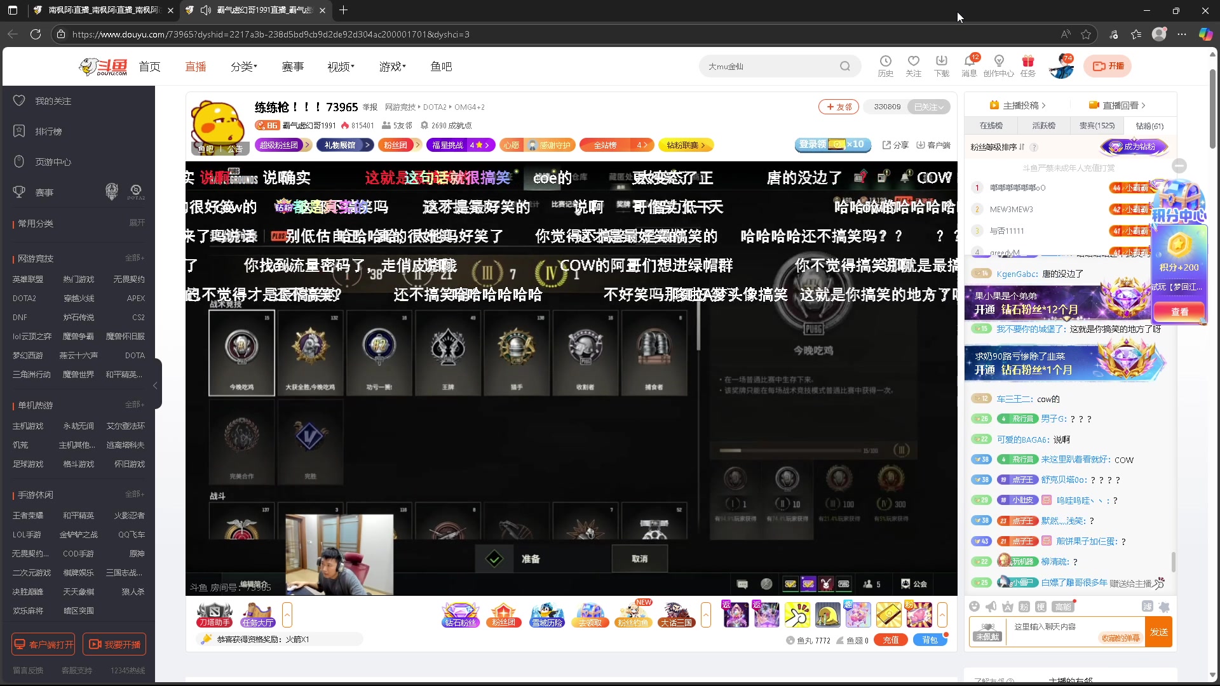Switch to 活跃榜 tab
This screenshot has width=1220, height=686.
[x=1044, y=126]
